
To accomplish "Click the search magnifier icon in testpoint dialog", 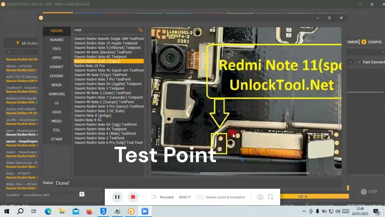I will click(x=140, y=30).
